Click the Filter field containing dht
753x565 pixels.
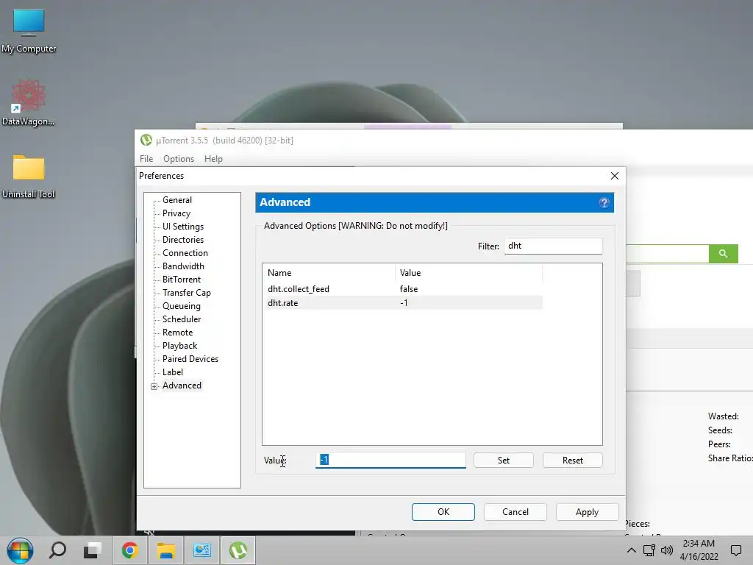coord(553,246)
